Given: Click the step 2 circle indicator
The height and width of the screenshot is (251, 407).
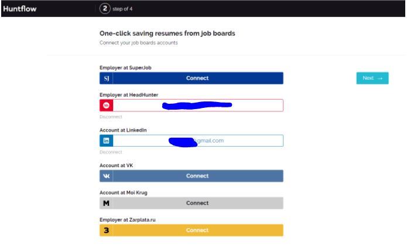Looking at the screenshot, I should 105,9.
